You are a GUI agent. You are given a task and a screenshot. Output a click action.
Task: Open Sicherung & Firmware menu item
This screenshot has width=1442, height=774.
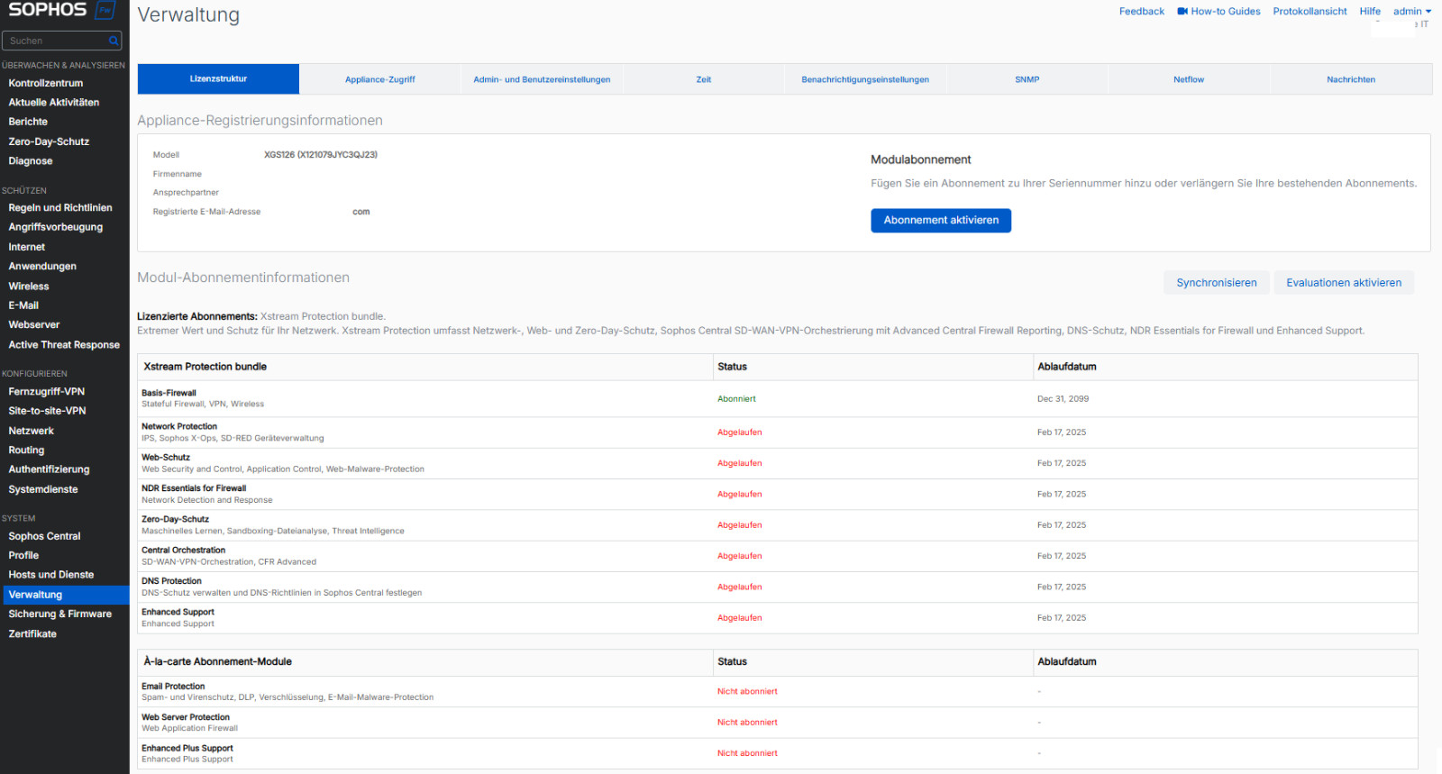60,614
